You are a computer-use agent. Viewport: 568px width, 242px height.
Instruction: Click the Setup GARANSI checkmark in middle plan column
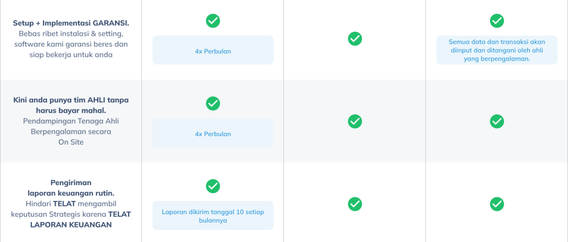click(x=355, y=39)
